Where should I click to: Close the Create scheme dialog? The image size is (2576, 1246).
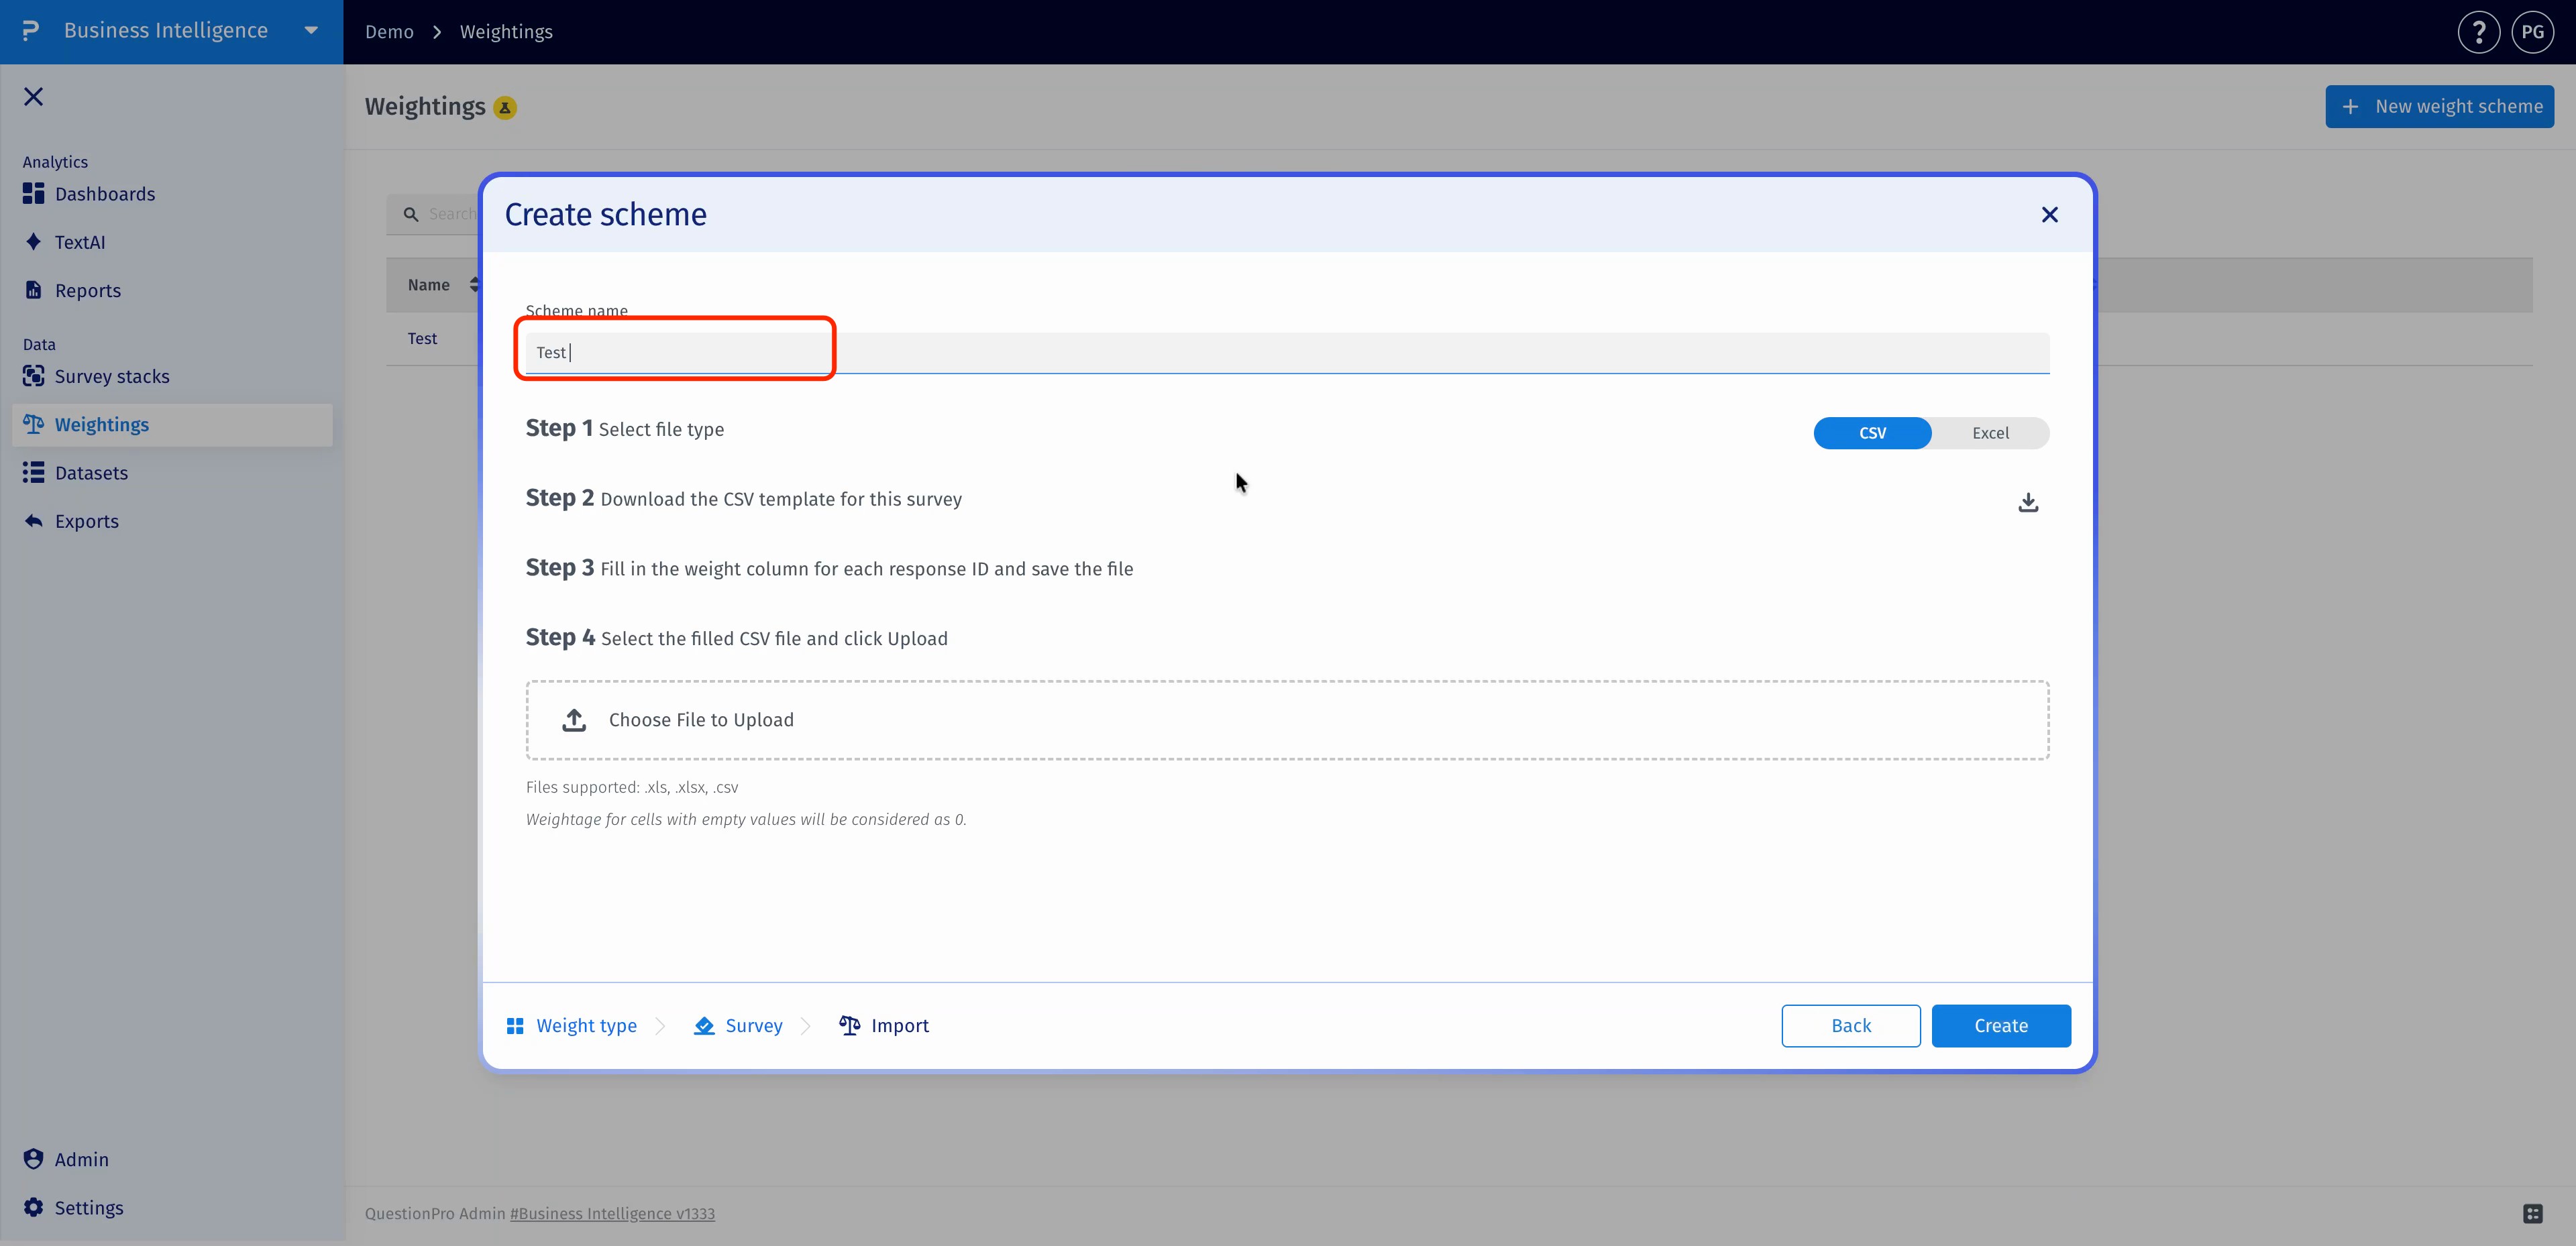[x=2049, y=215]
